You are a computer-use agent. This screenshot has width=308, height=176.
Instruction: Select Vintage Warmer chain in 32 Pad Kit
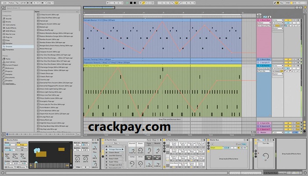click(x=115, y=150)
